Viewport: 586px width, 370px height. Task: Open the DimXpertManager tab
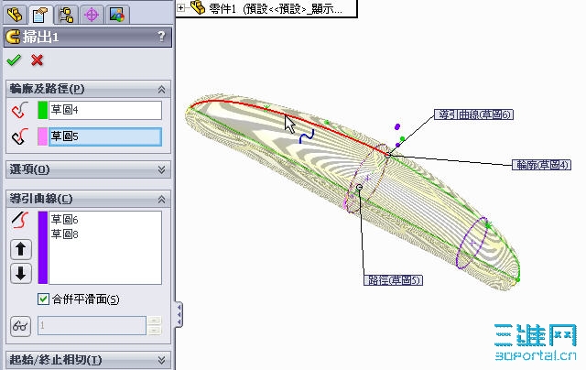point(92,15)
